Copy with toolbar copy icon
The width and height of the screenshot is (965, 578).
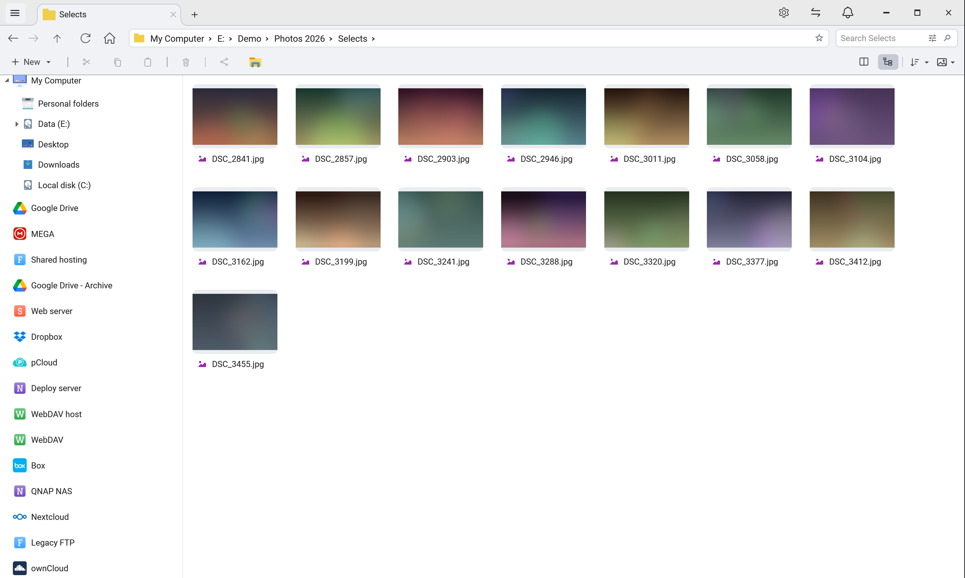pyautogui.click(x=117, y=62)
